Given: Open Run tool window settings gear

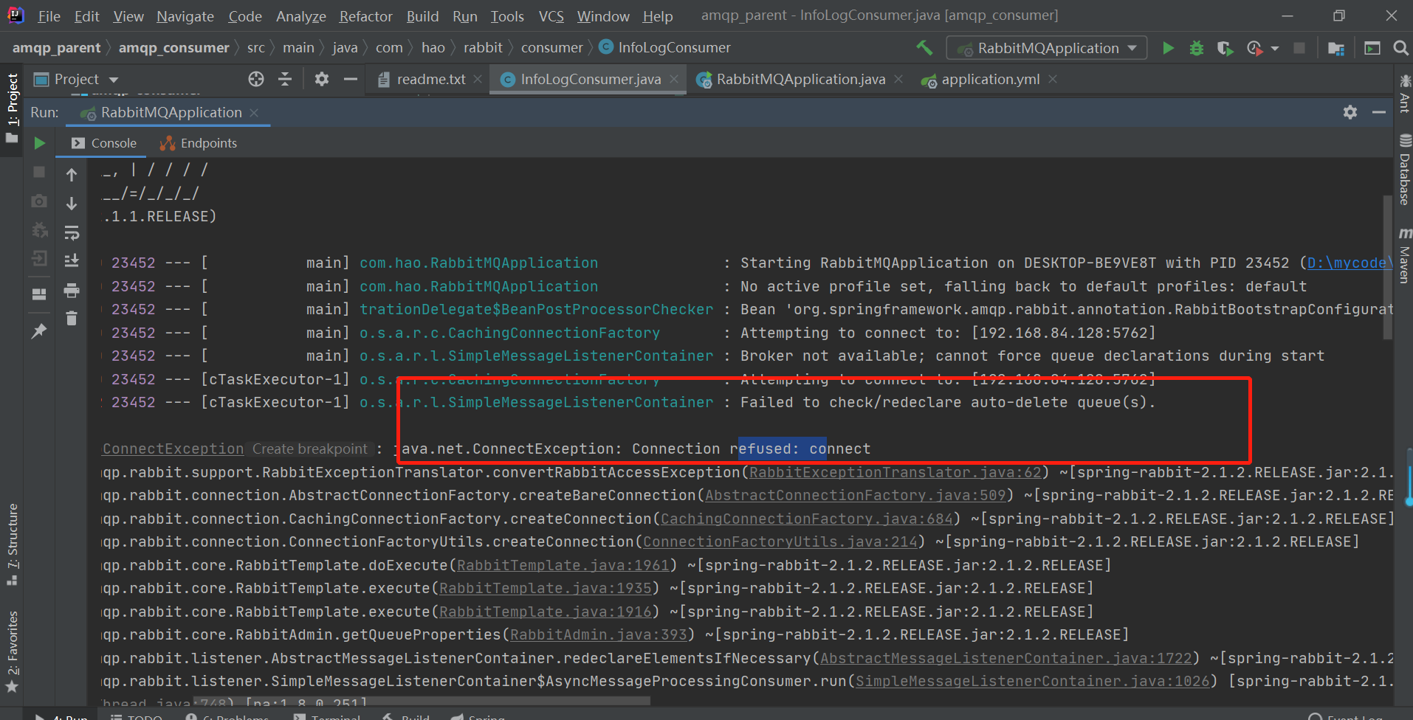Looking at the screenshot, I should click(x=1350, y=112).
